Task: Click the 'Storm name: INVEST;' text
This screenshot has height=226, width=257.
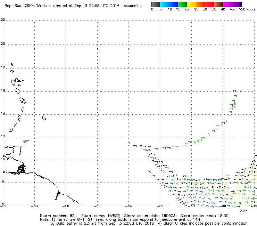Action: pos(101,216)
